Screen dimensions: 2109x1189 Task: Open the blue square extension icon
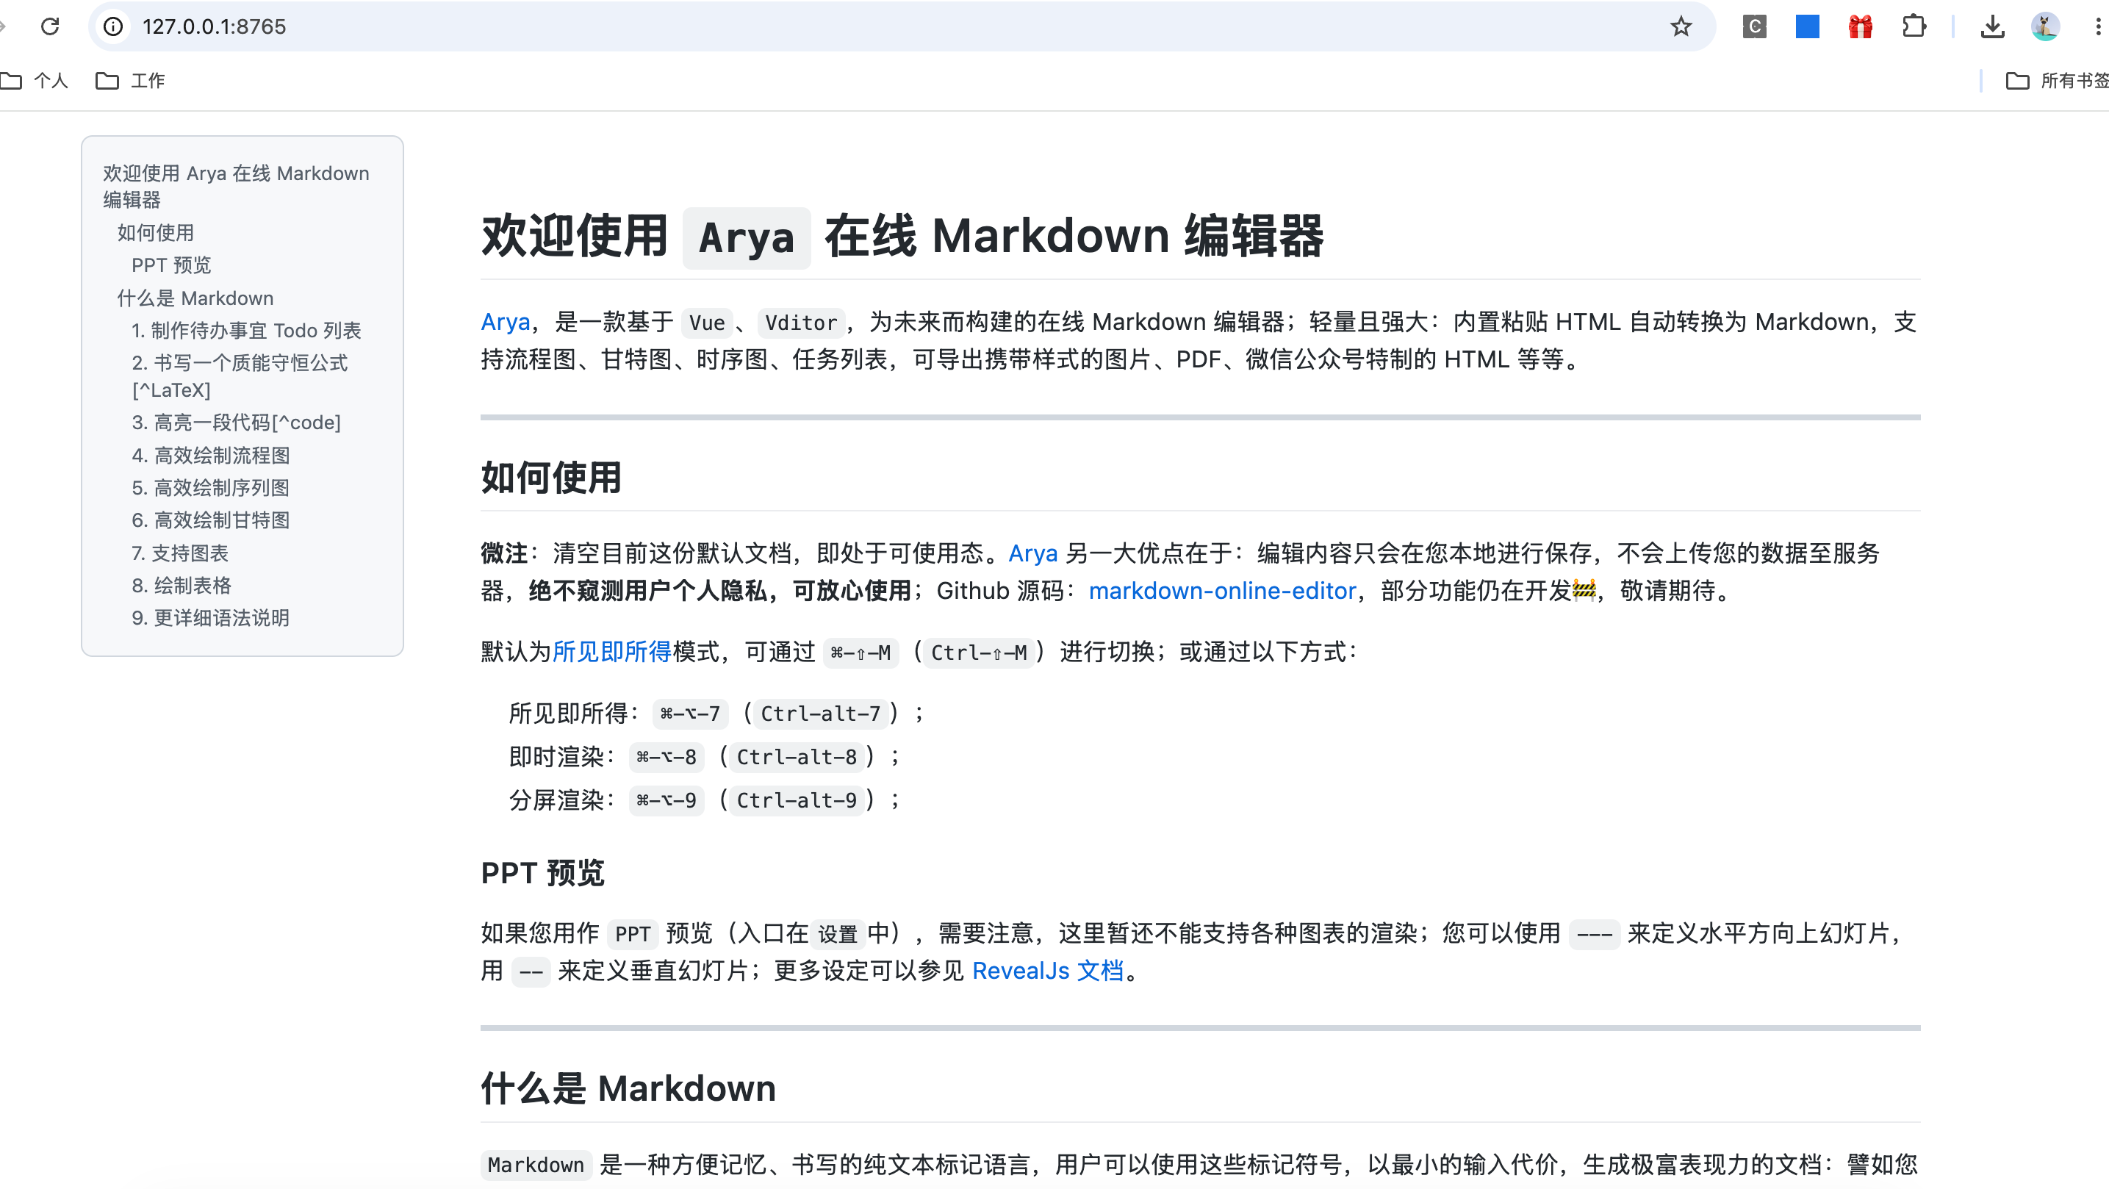click(1807, 26)
